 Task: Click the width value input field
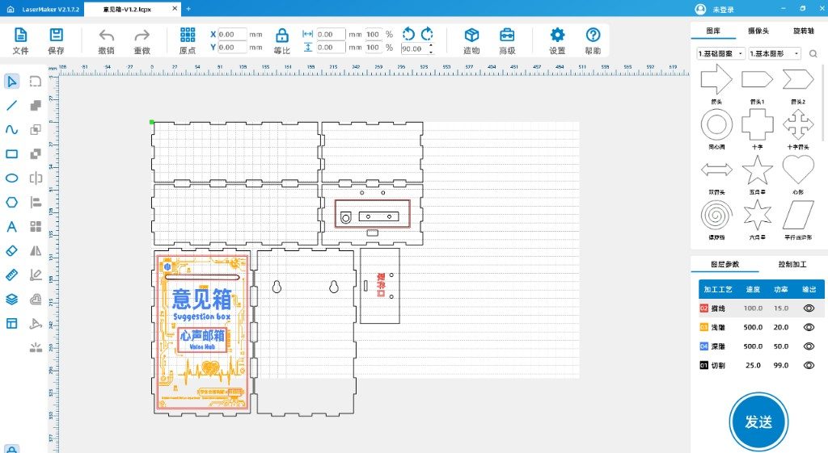331,34
